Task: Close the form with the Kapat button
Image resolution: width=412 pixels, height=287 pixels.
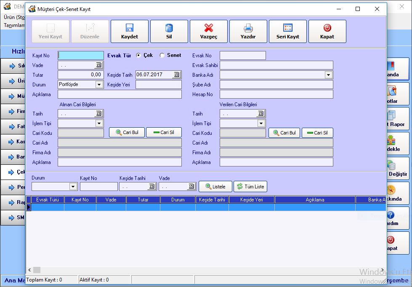Action: (x=327, y=31)
